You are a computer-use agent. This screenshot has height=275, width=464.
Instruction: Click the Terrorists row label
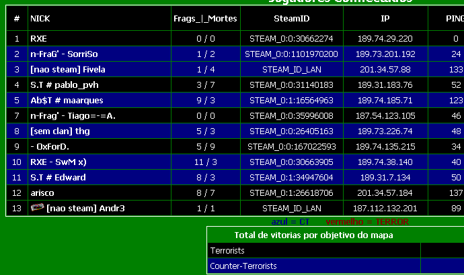point(227,250)
